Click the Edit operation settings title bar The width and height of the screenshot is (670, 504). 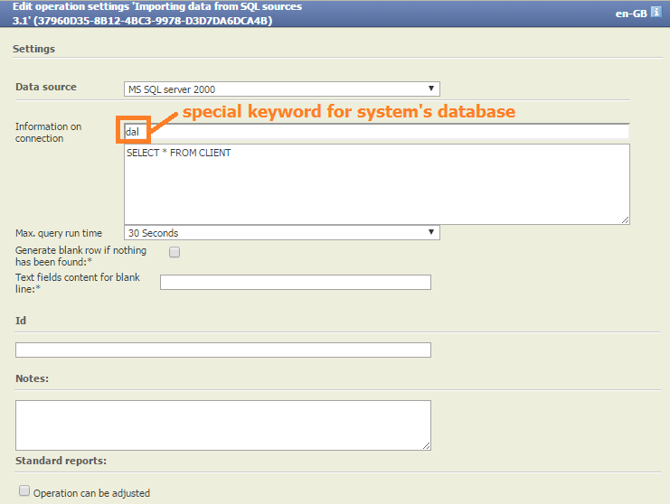coord(157,14)
